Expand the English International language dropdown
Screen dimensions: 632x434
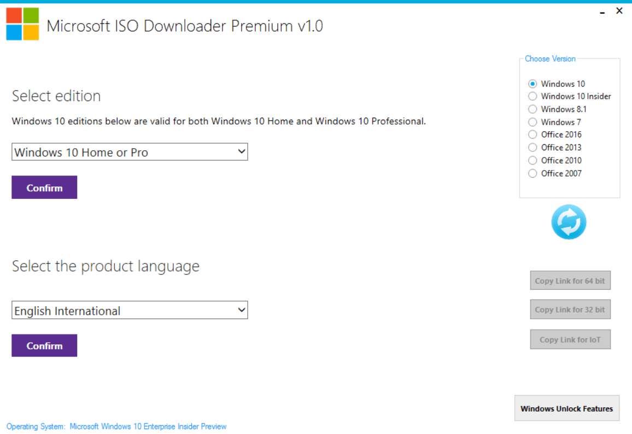pyautogui.click(x=130, y=310)
